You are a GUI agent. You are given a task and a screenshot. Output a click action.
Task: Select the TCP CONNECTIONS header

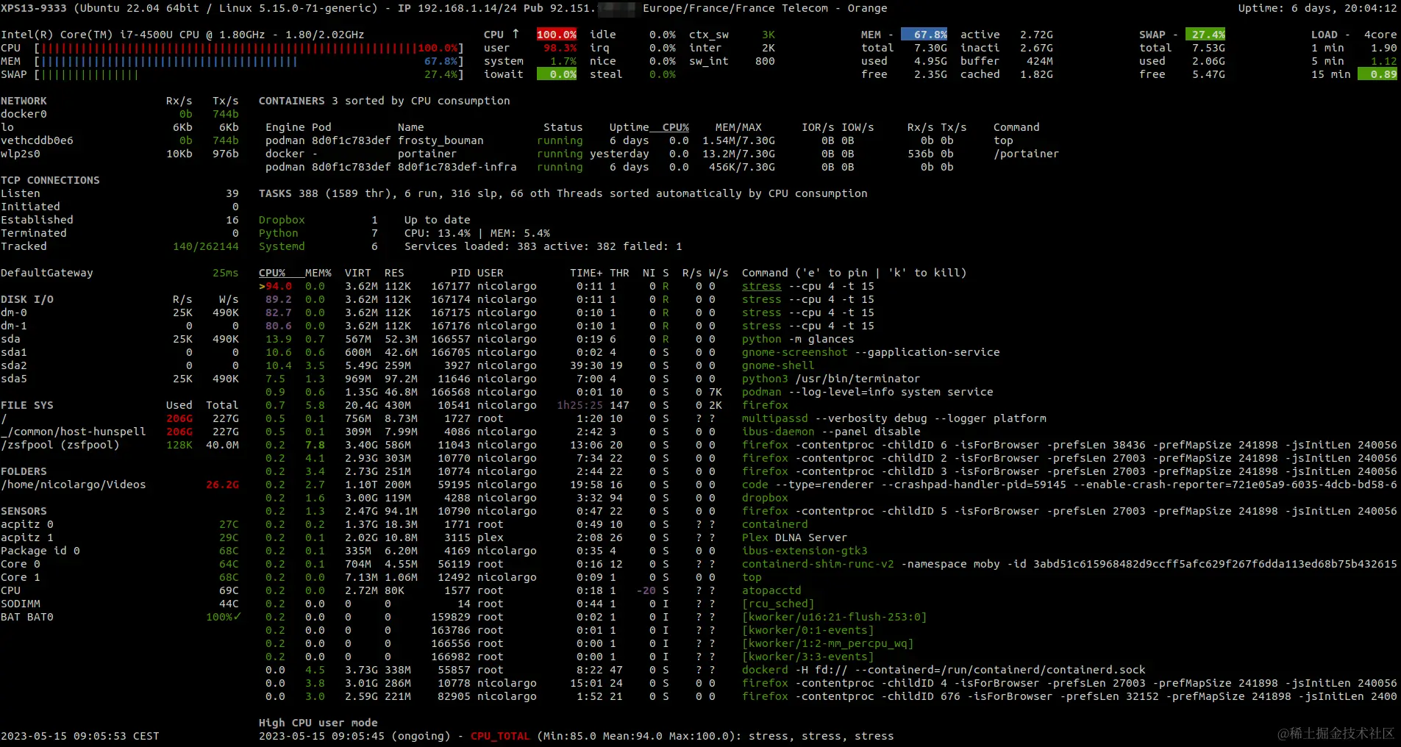(x=50, y=180)
